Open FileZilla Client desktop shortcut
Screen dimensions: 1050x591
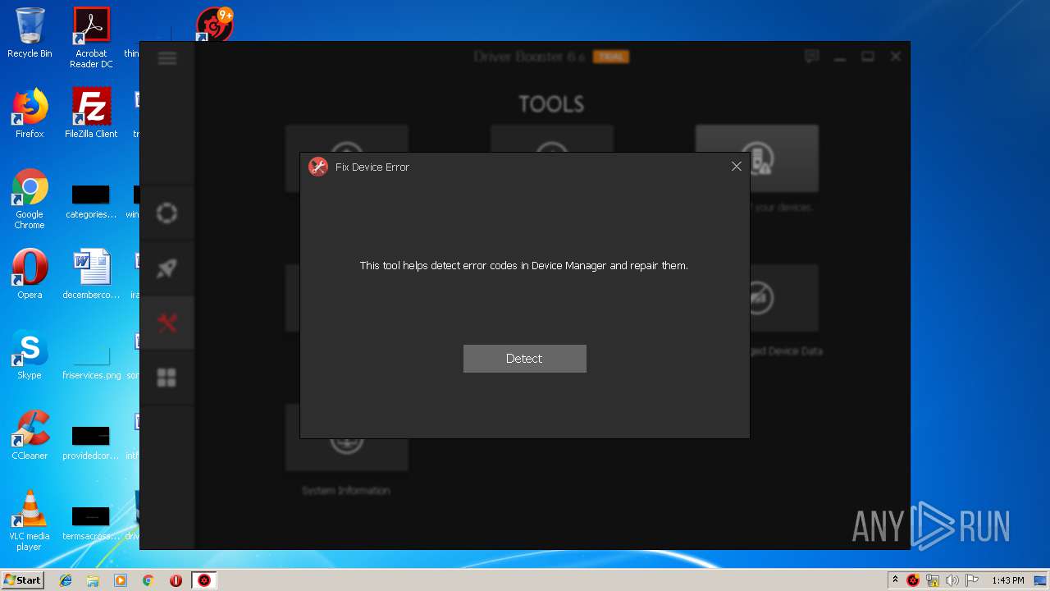91,113
